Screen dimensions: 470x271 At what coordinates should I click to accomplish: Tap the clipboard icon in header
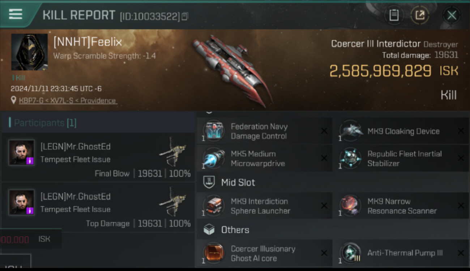(394, 15)
